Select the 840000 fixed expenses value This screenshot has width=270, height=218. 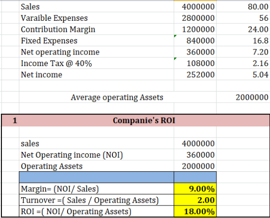[x=195, y=41]
